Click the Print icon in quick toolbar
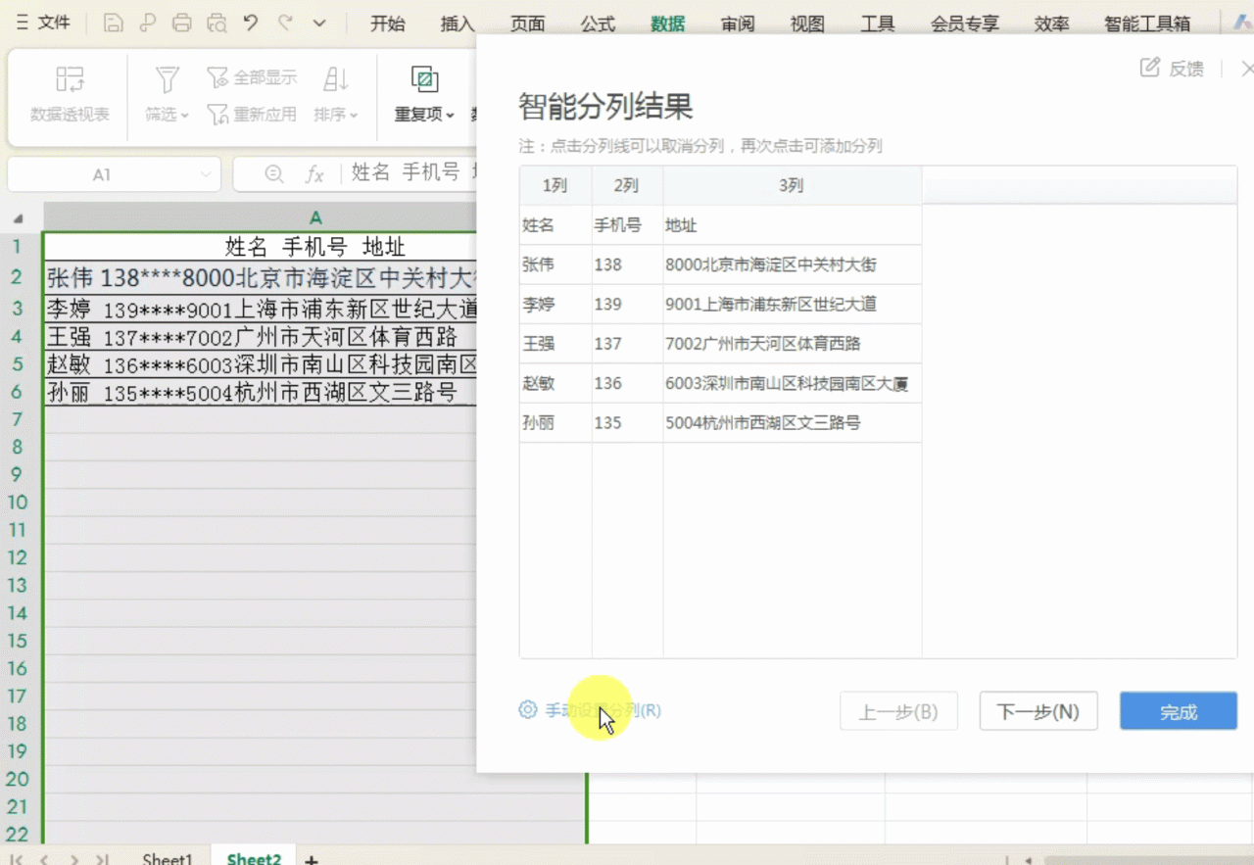Viewport: 1254px width, 865px height. point(182,23)
